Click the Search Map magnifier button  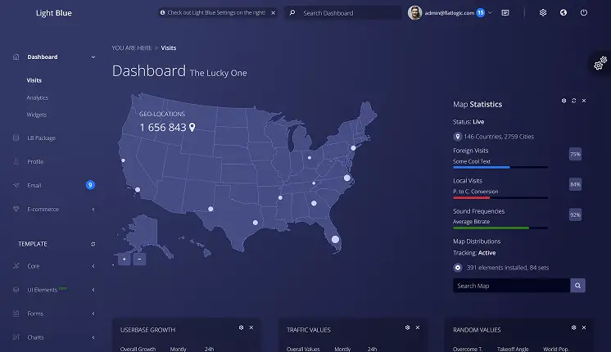(577, 286)
